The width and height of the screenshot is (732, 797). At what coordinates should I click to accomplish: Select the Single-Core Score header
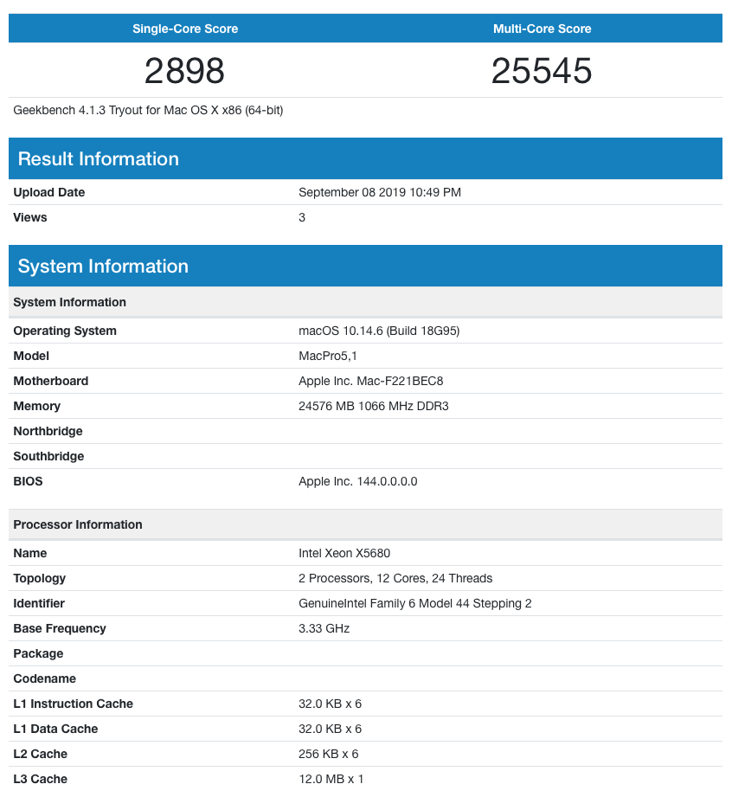(x=184, y=28)
